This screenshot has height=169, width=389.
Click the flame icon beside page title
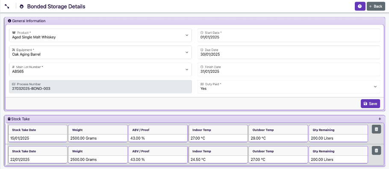point(21,6)
